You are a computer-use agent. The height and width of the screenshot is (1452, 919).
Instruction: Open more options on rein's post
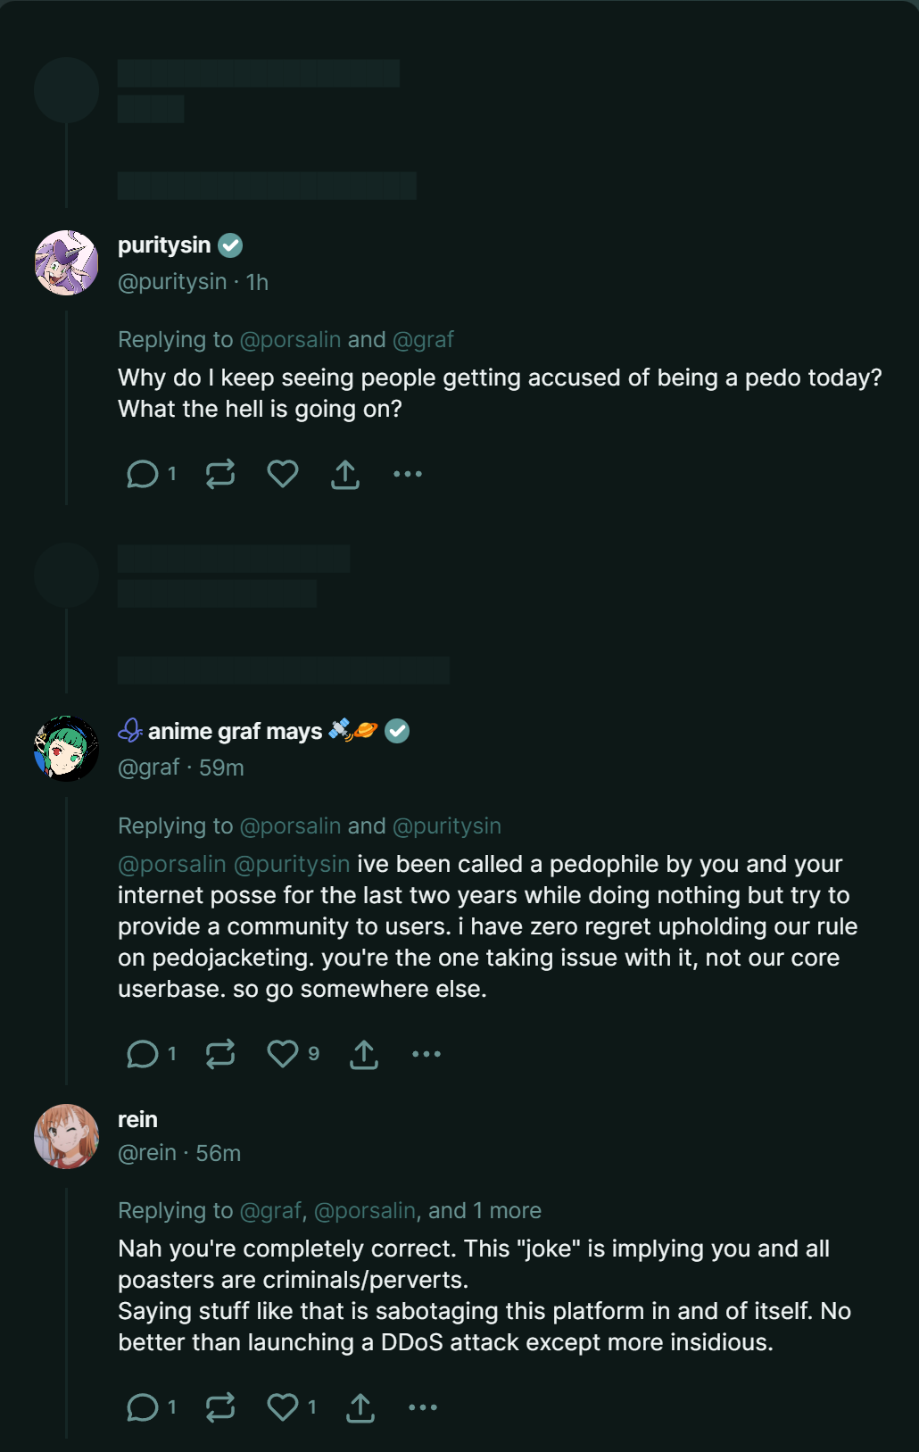[423, 1407]
